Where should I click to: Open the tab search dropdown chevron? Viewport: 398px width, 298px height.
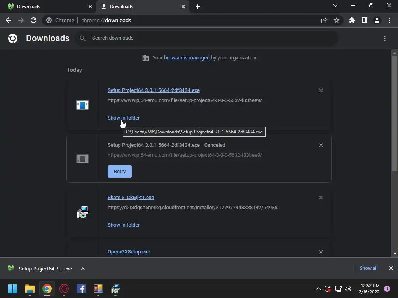click(335, 5)
